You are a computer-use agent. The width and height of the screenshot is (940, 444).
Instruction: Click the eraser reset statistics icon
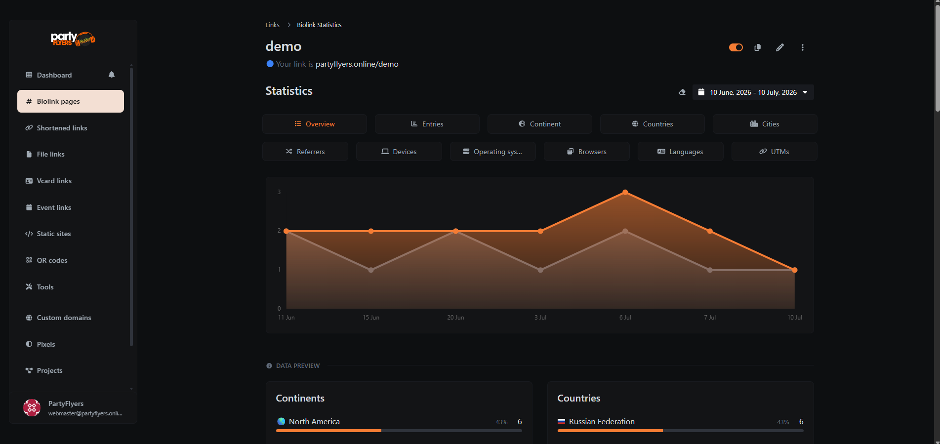point(682,92)
